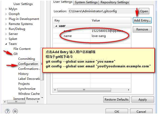Viewport: 164px width, 116px height.
Task: Expand the Server tree node
Action: tap(6, 34)
